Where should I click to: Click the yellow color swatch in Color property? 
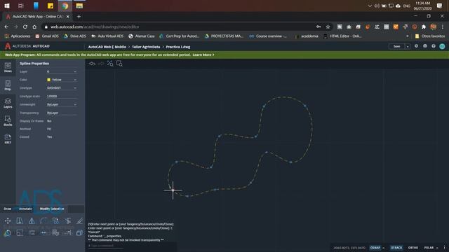click(x=48, y=80)
